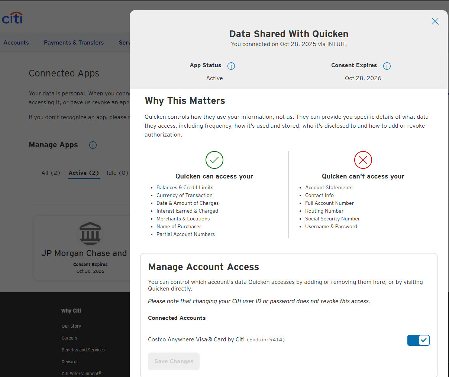Screen dimensions: 449x377
Task: Open the Rewards footer link
Action: (70, 362)
